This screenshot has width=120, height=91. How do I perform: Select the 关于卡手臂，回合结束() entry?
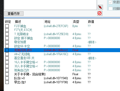click(x=30, y=74)
